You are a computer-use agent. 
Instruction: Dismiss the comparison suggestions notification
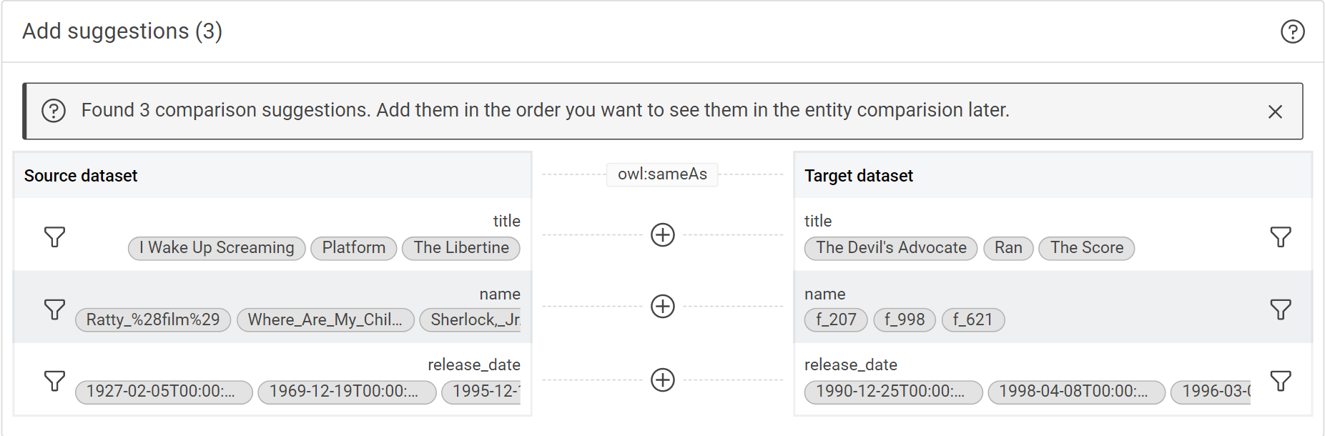pos(1275,112)
